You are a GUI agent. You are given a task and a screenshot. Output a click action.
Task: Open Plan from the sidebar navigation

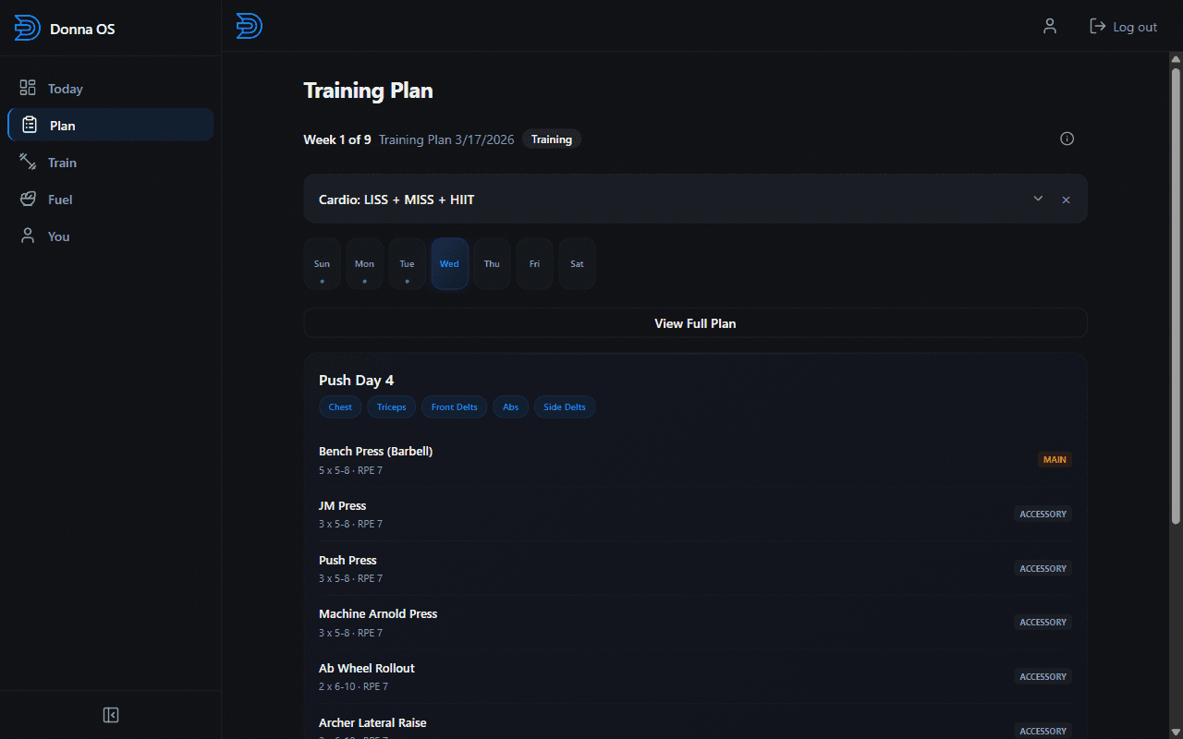61,125
